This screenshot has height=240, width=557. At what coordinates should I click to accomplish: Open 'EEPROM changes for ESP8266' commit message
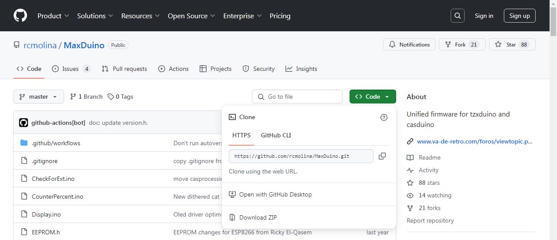242,232
